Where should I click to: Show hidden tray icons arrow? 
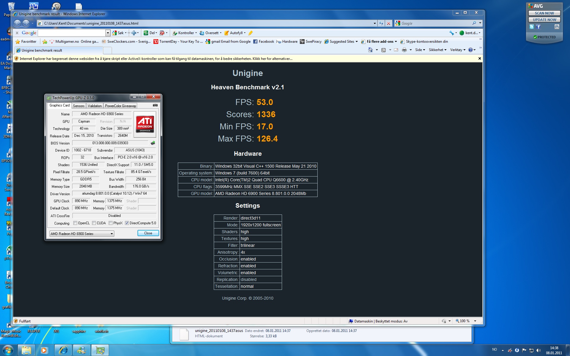503,350
